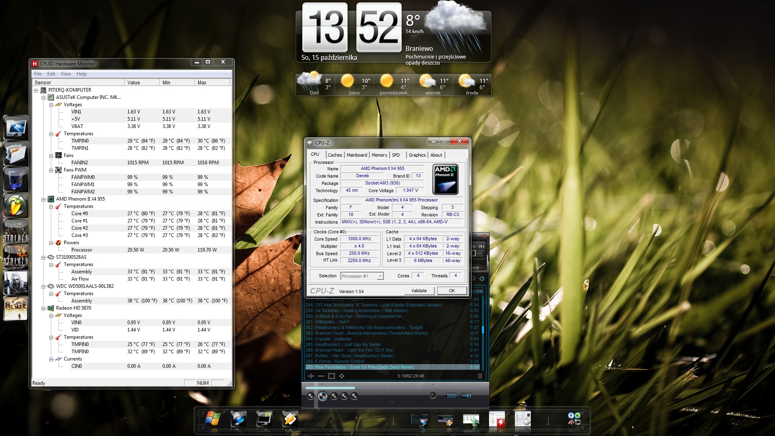775x436 pixels.
Task: Toggle Winamp repeat arrow button
Action: 467,396
